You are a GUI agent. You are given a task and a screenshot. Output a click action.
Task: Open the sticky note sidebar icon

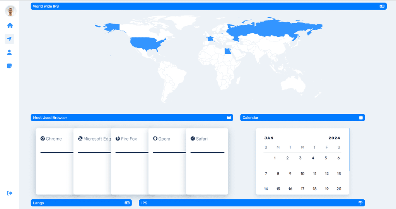click(9, 66)
